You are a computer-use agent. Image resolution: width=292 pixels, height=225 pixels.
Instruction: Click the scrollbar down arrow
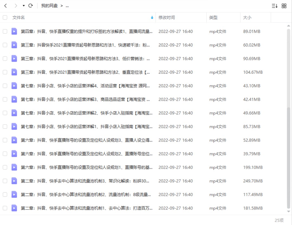[288, 211]
